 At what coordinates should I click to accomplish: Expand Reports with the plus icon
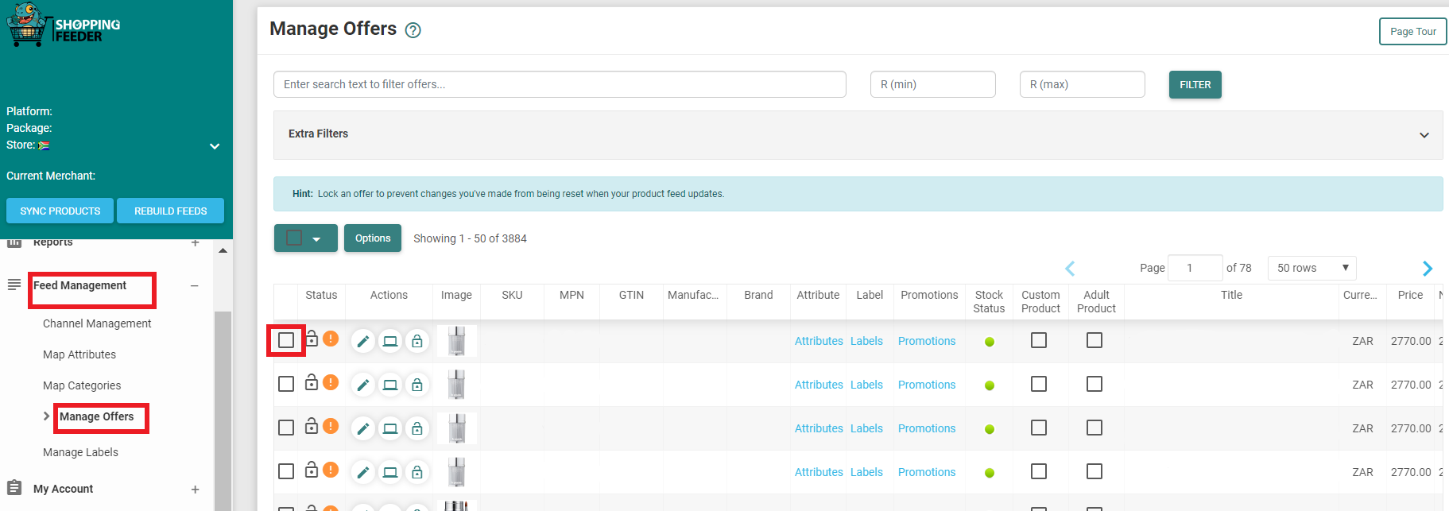pyautogui.click(x=195, y=242)
